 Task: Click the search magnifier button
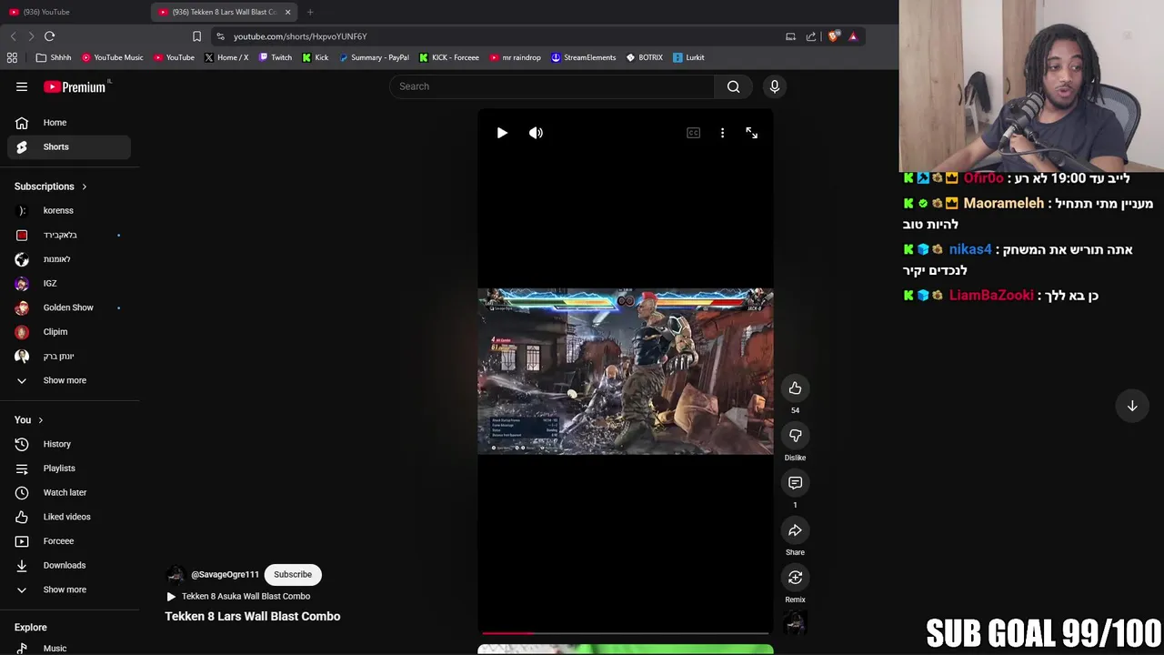point(733,86)
